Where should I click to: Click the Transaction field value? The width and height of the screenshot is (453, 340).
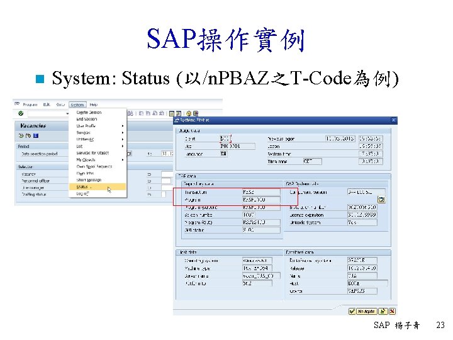point(261,192)
